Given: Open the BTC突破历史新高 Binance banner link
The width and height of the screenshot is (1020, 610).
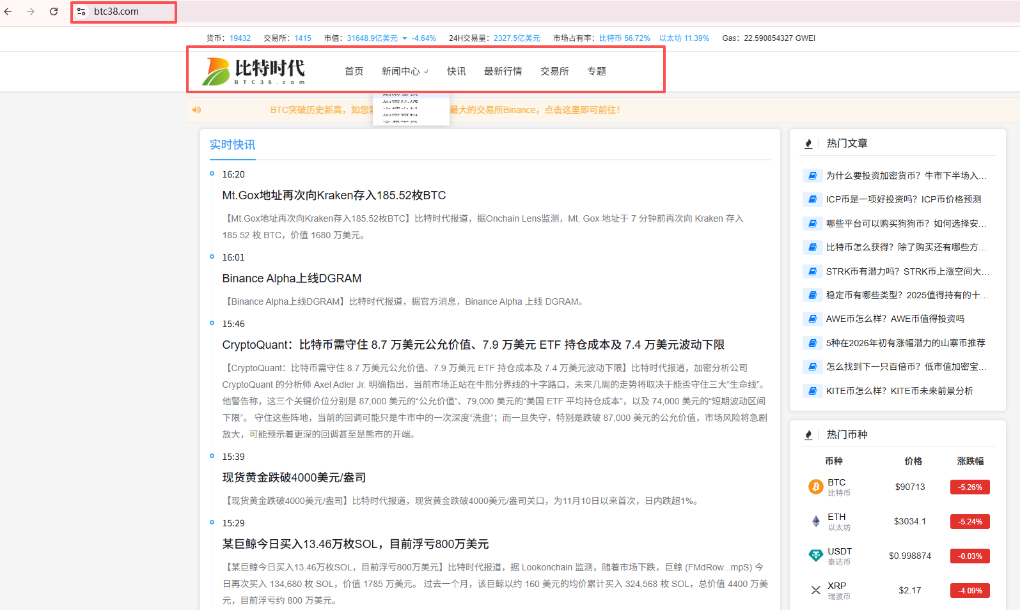Looking at the screenshot, I should pyautogui.click(x=444, y=110).
